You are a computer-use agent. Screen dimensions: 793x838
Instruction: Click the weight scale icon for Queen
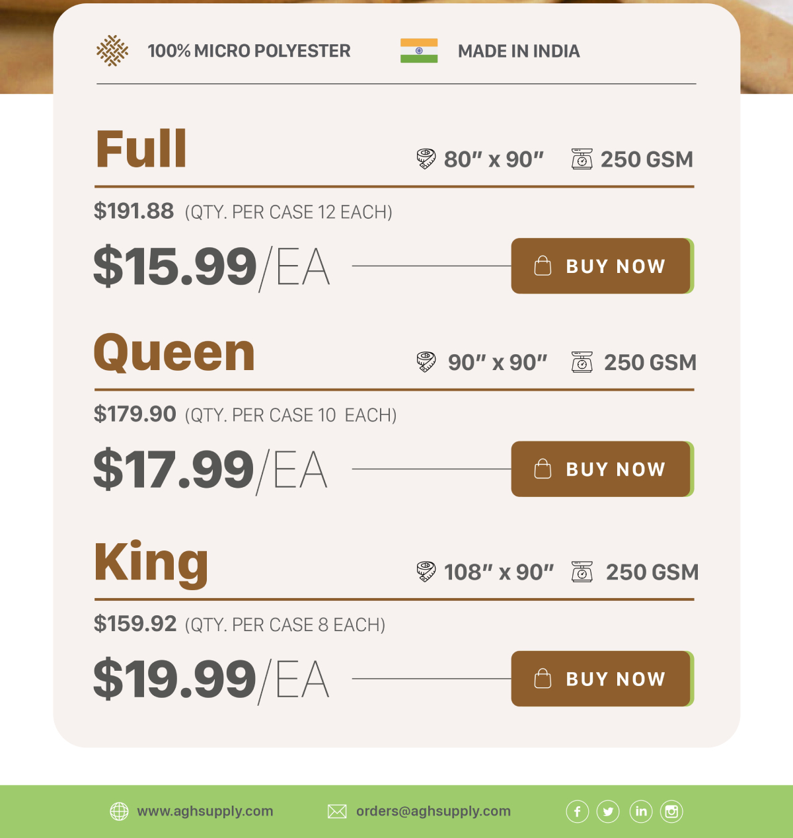click(x=582, y=362)
